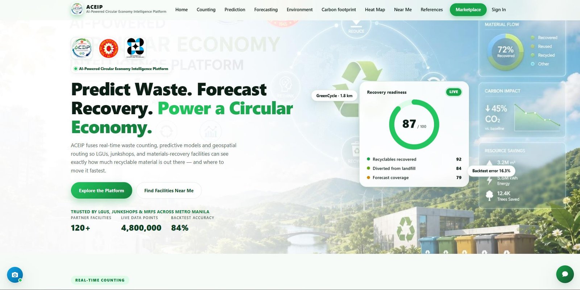The width and height of the screenshot is (580, 290).
Task: Select Environment in the navigation bar
Action: click(299, 10)
